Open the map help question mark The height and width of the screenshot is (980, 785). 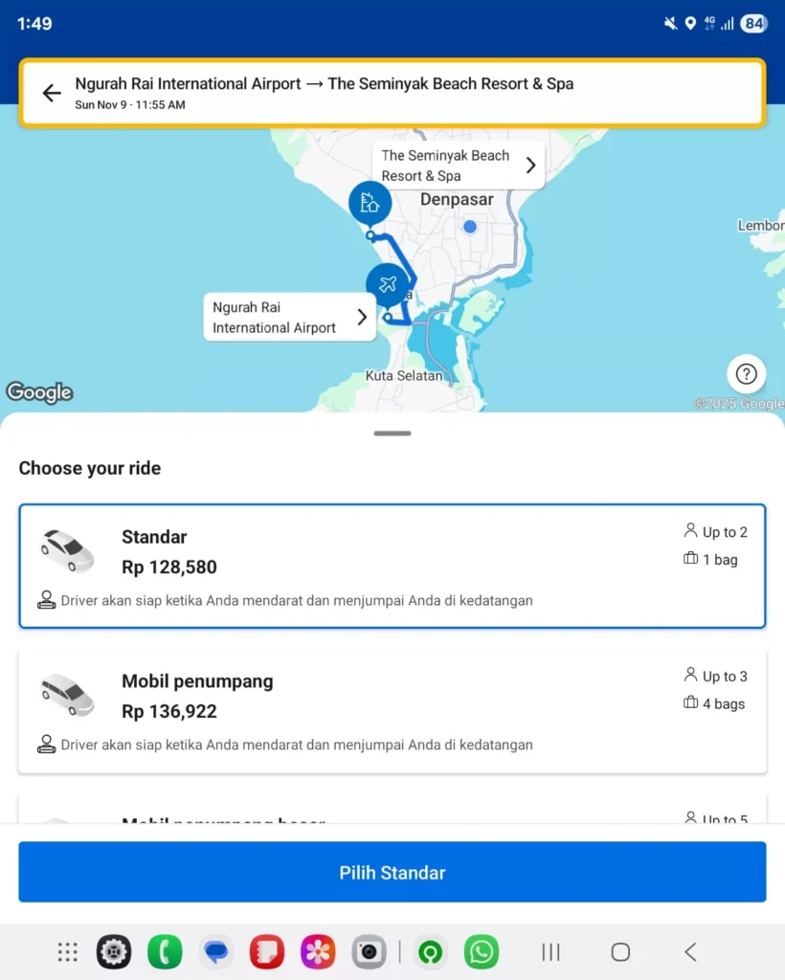click(x=746, y=374)
